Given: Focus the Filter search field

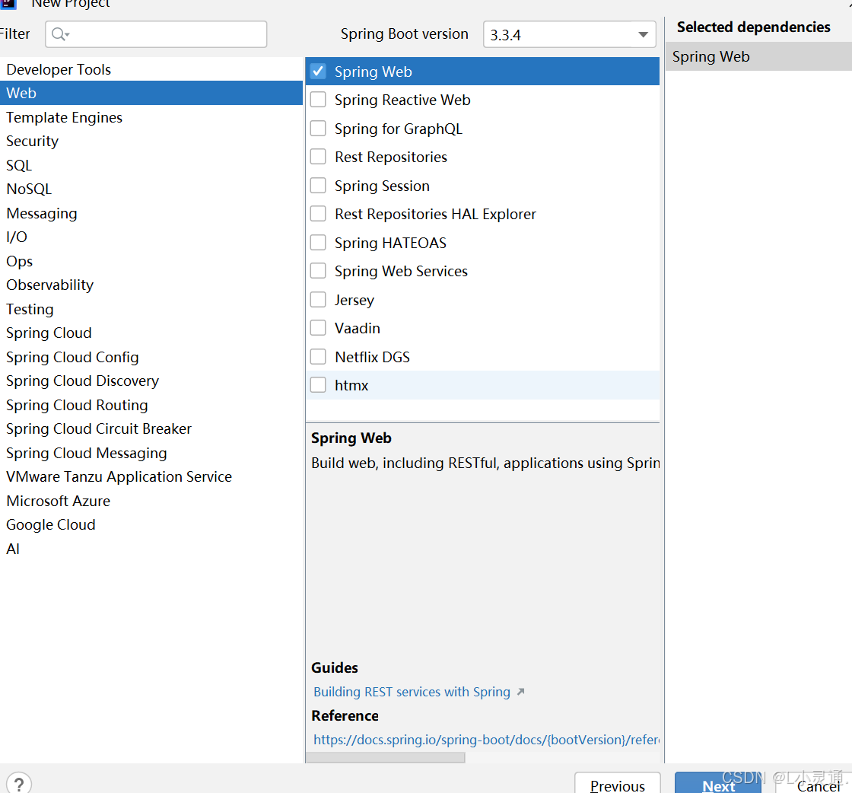Looking at the screenshot, I should [156, 34].
